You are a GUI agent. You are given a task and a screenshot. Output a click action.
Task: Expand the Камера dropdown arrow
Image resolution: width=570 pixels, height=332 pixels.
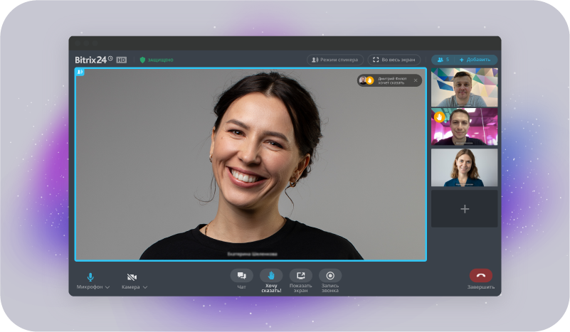click(x=145, y=287)
